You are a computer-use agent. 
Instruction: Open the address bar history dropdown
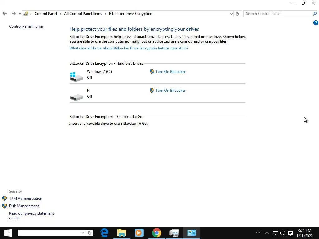coord(231,14)
